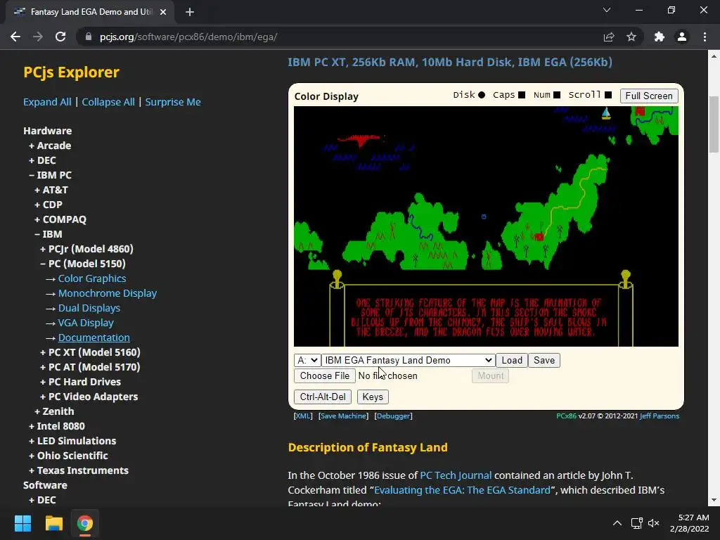Open the XML link below the machine
Image resolution: width=720 pixels, height=540 pixels.
pyautogui.click(x=302, y=416)
